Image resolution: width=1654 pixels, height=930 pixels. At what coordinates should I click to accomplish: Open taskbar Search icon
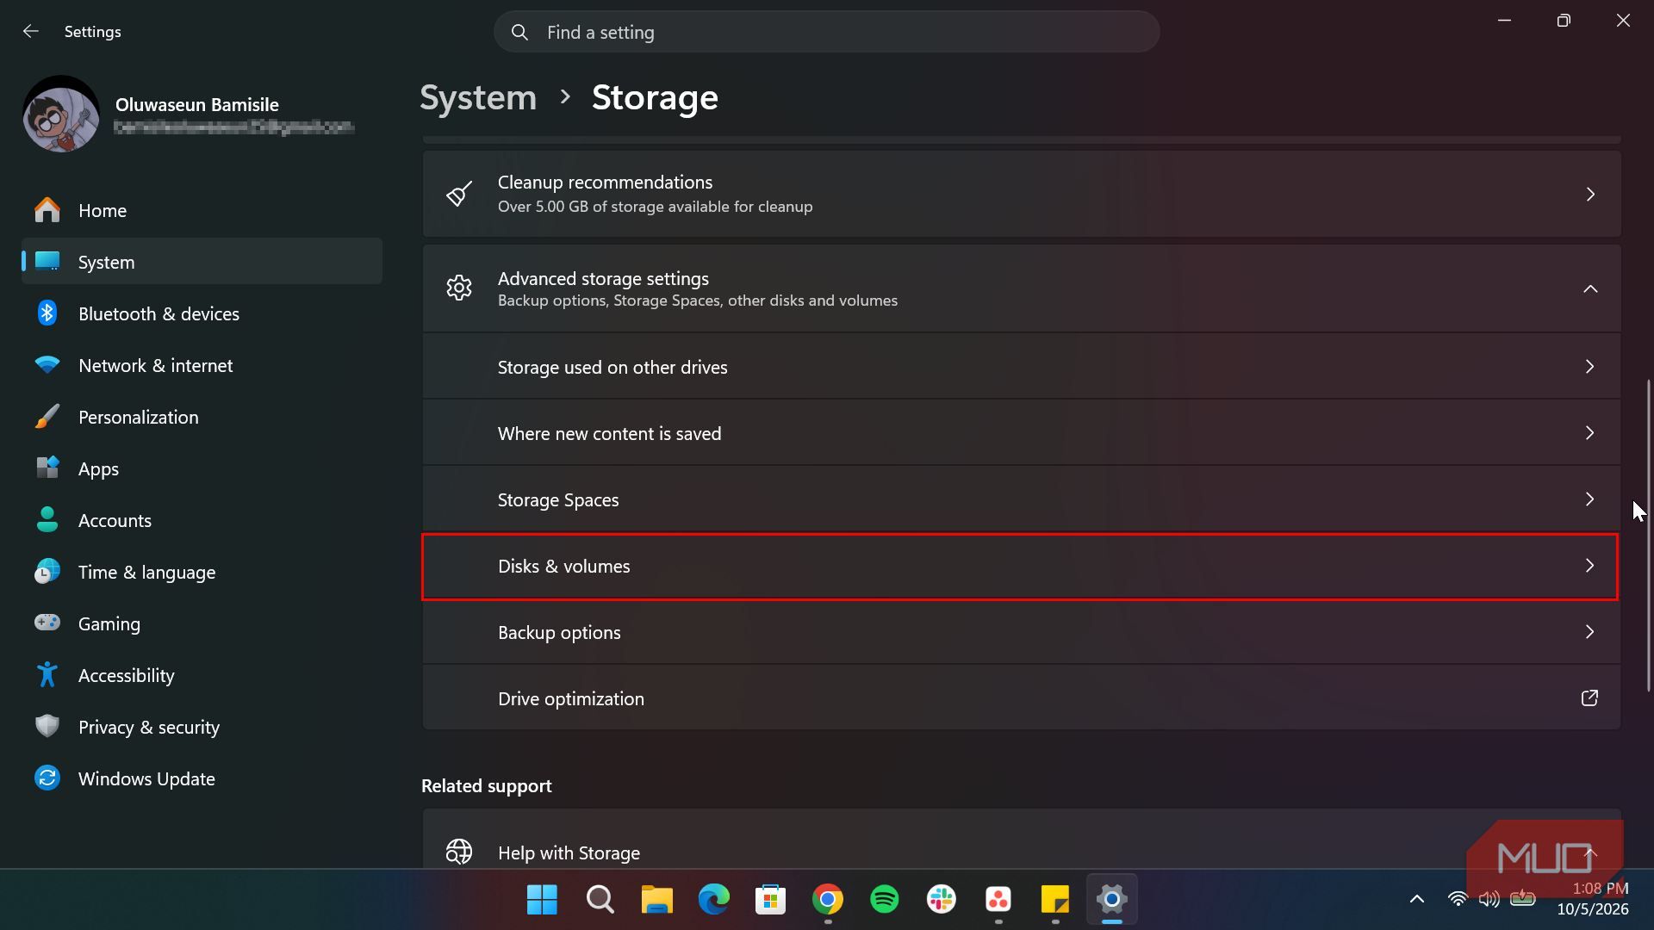pyautogui.click(x=600, y=900)
